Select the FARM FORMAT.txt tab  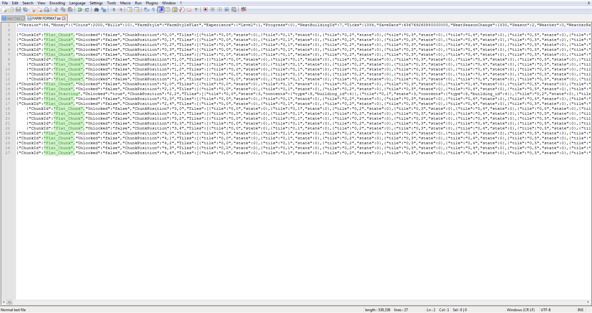46,18
